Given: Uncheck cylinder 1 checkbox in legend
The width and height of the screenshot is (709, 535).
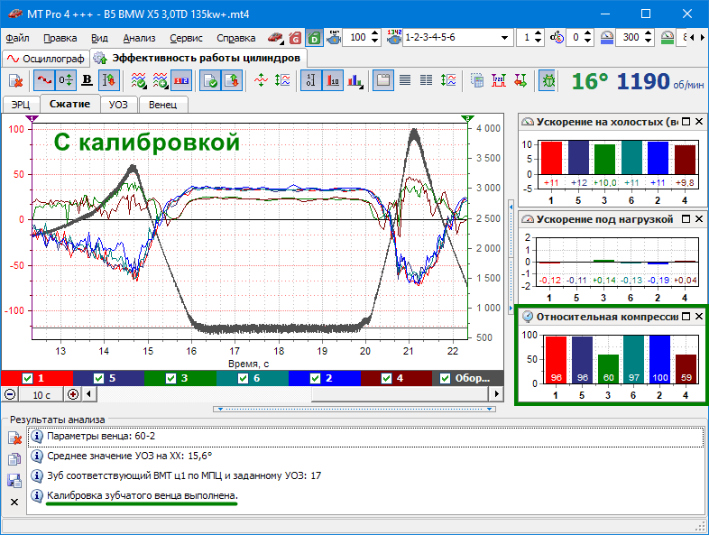Looking at the screenshot, I should click(28, 378).
